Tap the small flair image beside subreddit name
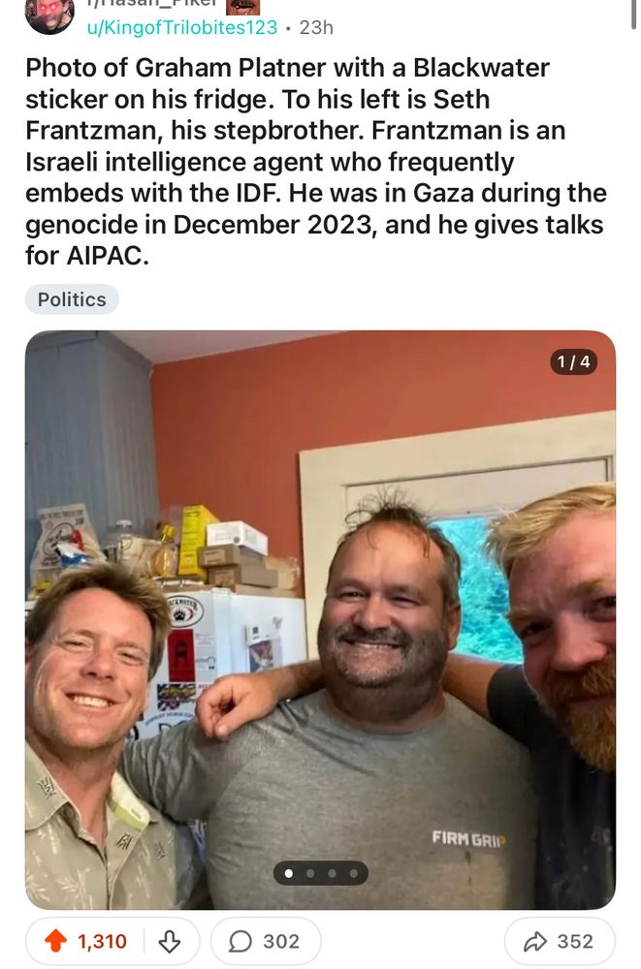This screenshot has width=641, height=969. [x=242, y=6]
